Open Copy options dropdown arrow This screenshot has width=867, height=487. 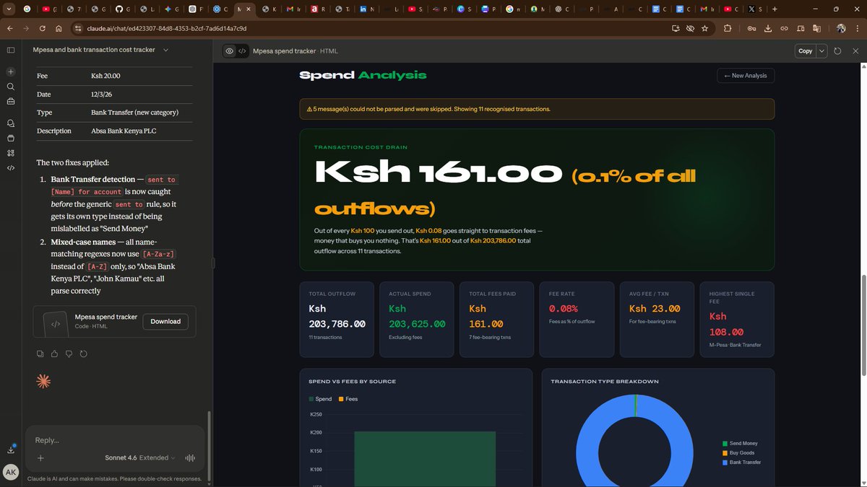(x=822, y=51)
